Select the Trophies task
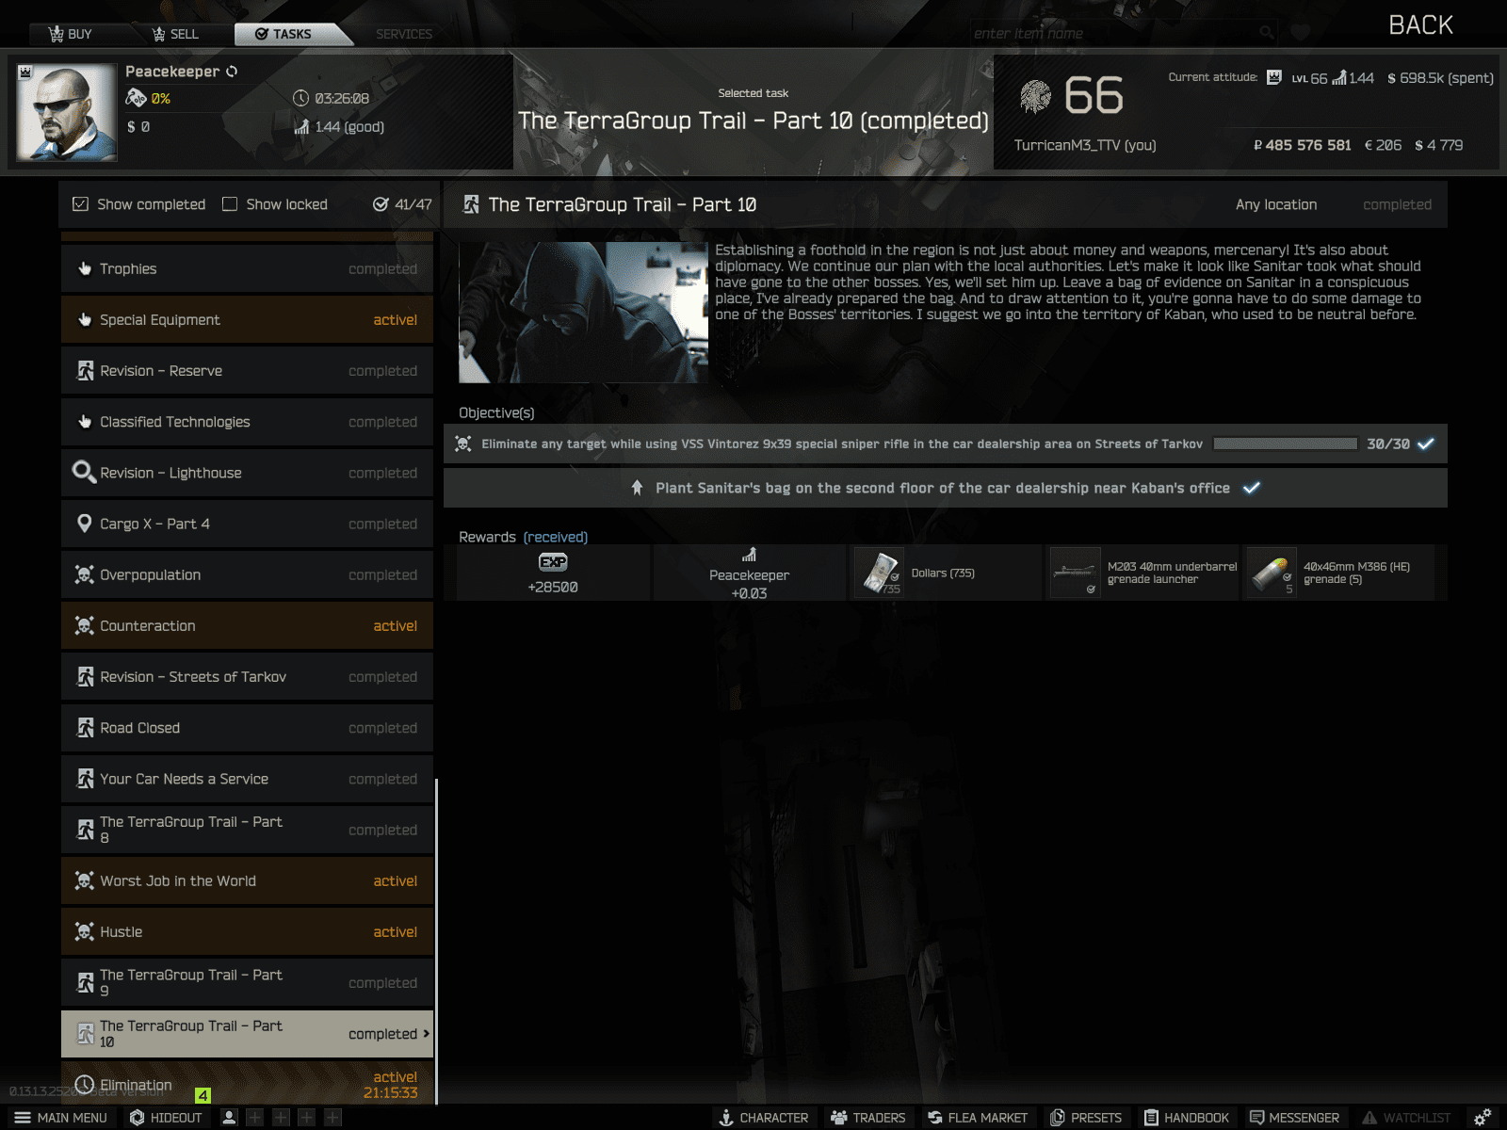1507x1130 pixels. point(247,268)
